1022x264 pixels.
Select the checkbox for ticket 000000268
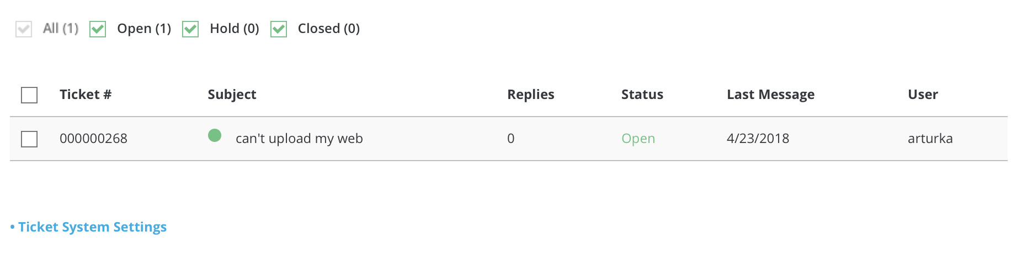click(x=29, y=139)
